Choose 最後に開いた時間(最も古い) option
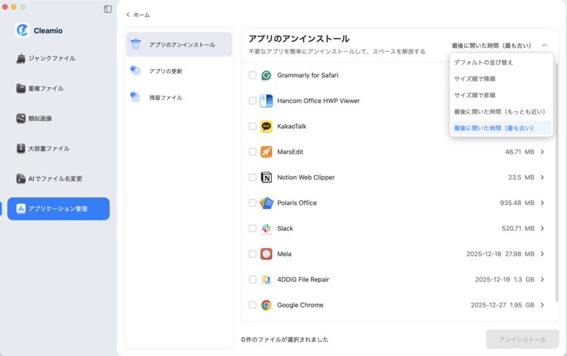The image size is (567, 356). 501,128
